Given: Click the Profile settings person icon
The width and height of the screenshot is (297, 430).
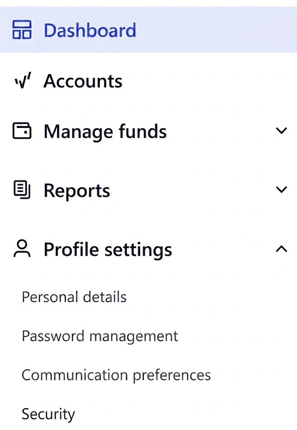Looking at the screenshot, I should click(x=22, y=249).
